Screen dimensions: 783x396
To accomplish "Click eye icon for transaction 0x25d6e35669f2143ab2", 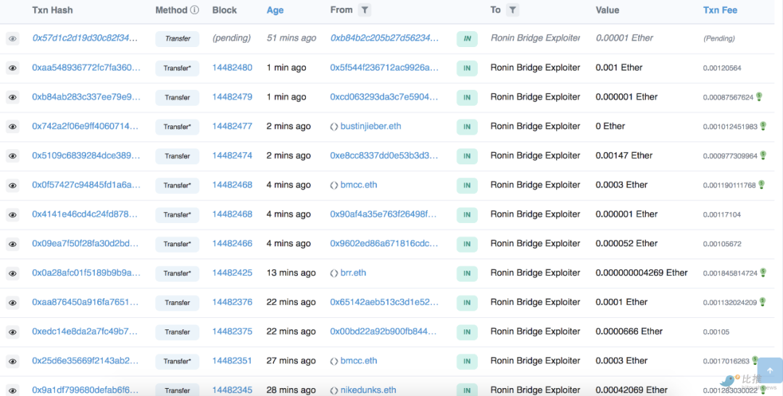I will coord(12,361).
